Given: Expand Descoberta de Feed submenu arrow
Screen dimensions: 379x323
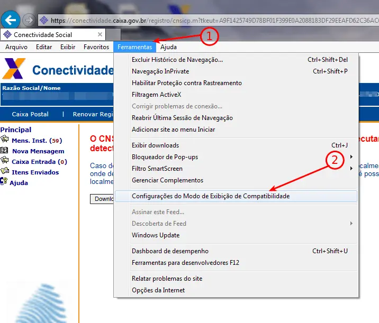Looking at the screenshot, I should 351,223.
